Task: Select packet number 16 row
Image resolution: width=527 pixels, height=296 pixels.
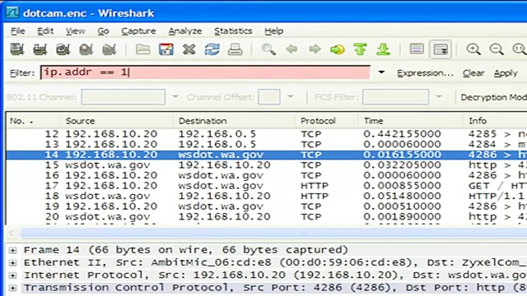Action: [266, 175]
